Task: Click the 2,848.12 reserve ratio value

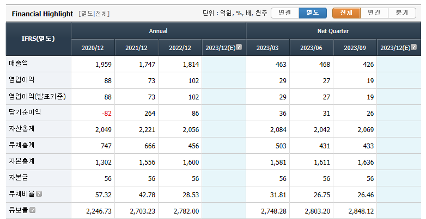Action: tap(361, 211)
